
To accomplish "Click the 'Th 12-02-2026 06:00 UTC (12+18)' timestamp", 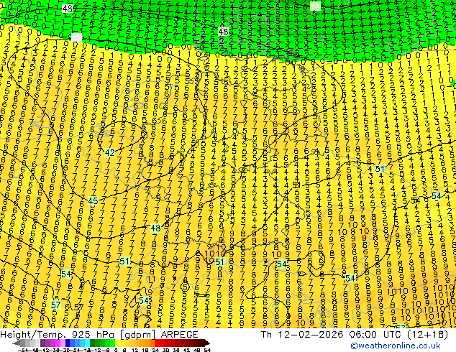I will pyautogui.click(x=355, y=335).
